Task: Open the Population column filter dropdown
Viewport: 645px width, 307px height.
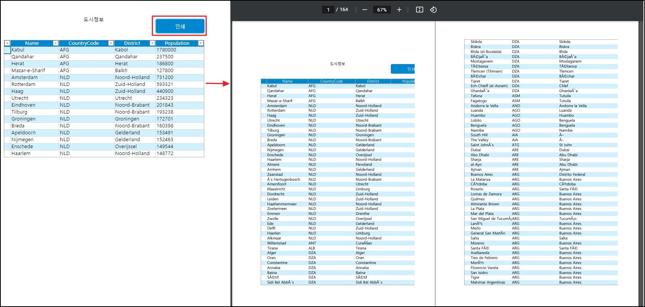Action: pos(200,43)
